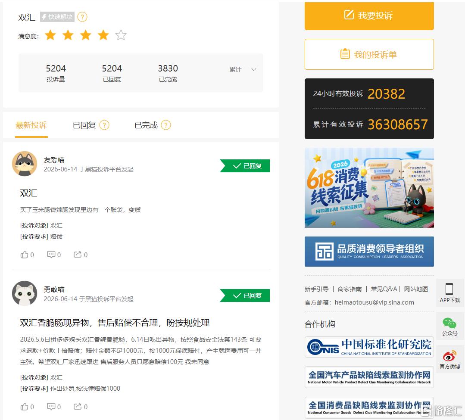Click username 勇敢喵
This screenshot has width=465, height=420.
[x=54, y=289]
